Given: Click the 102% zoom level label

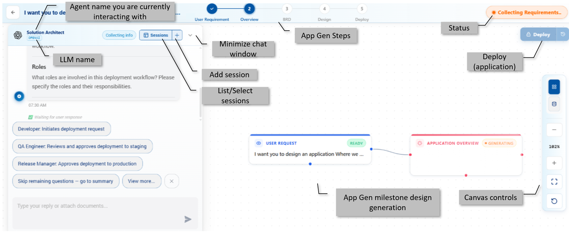Looking at the screenshot, I should 554,146.
